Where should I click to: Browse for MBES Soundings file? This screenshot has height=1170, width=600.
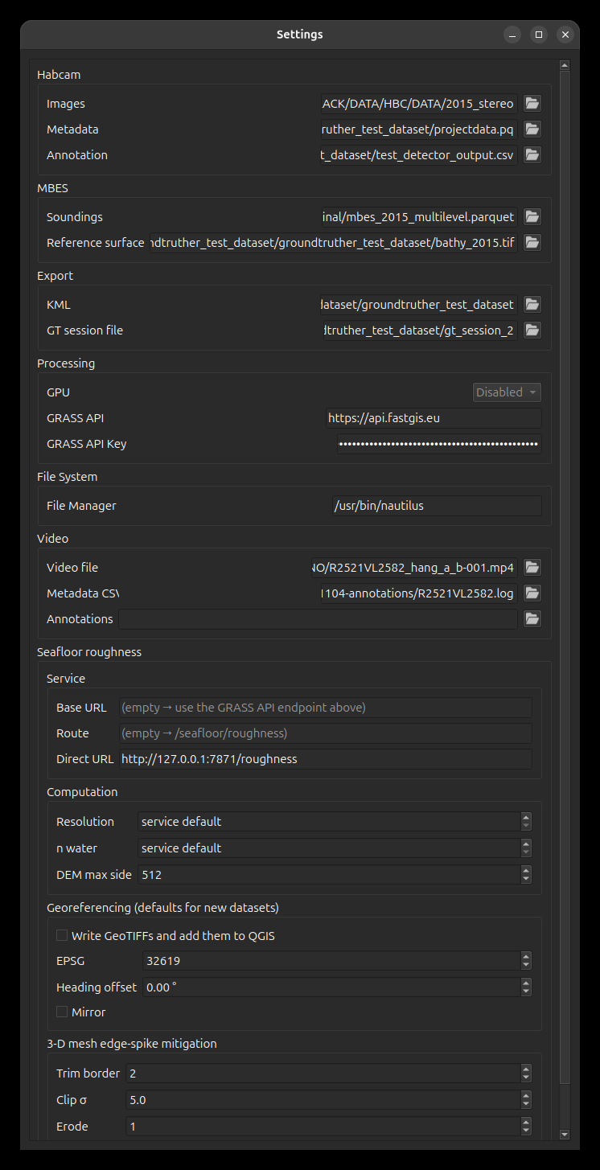[532, 217]
